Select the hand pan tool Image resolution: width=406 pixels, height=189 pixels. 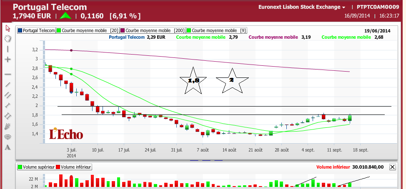[8, 39]
